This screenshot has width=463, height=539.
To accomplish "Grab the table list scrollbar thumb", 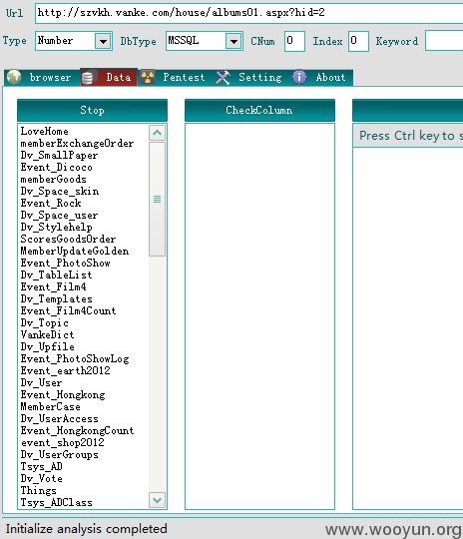I will pyautogui.click(x=157, y=199).
